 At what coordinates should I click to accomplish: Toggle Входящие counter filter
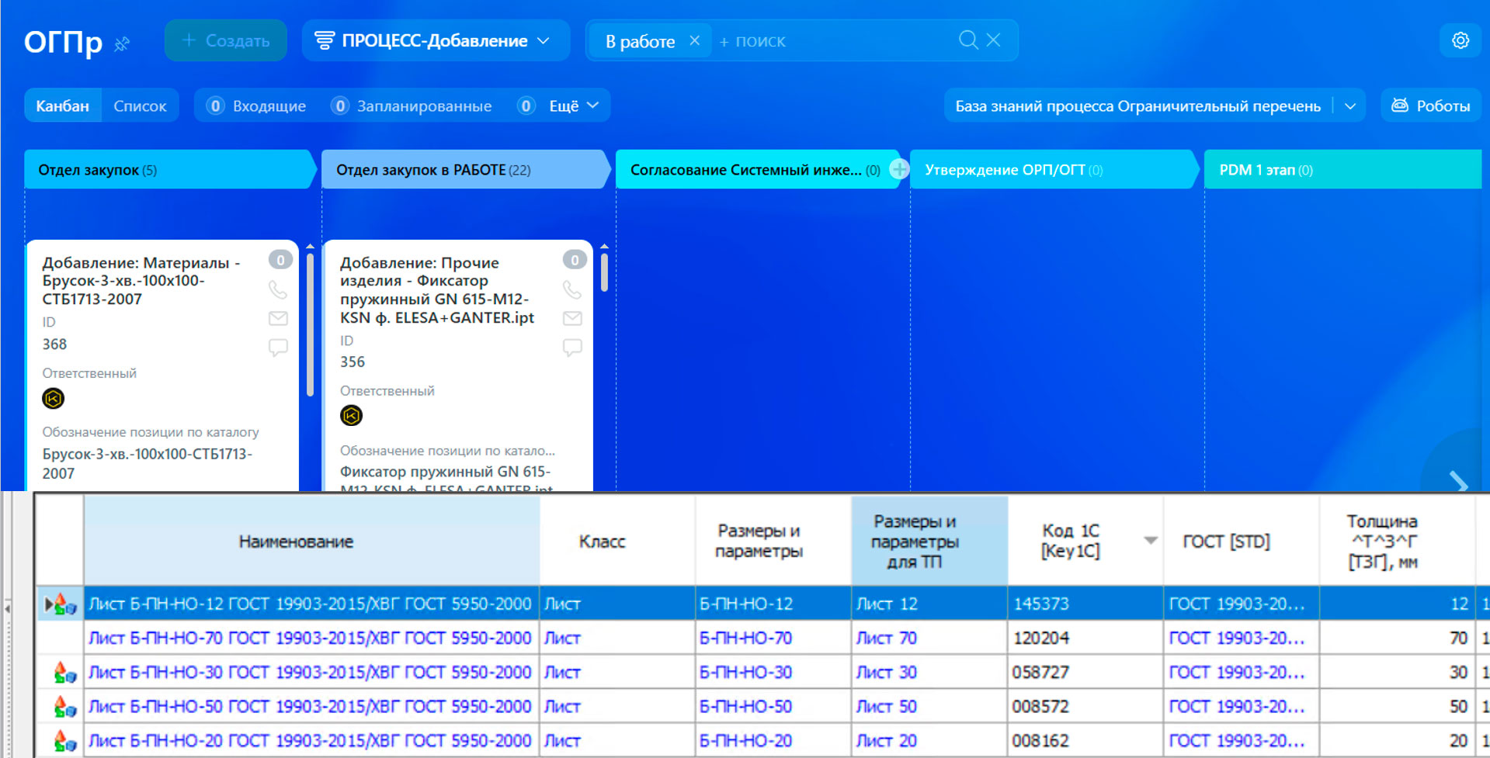257,106
